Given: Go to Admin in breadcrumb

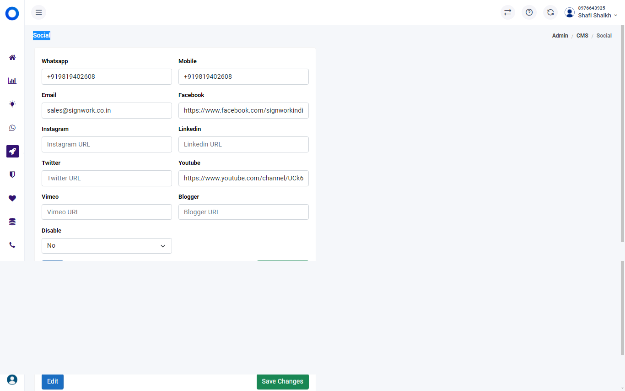Looking at the screenshot, I should coord(560,36).
